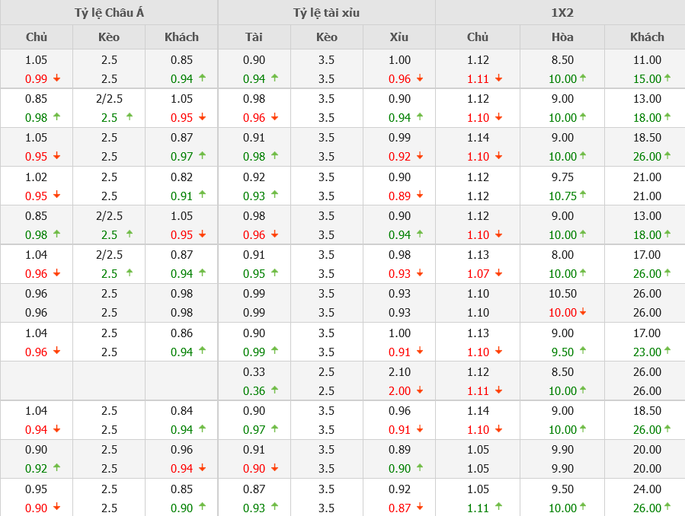
Task: Select the Tỷ lệ Châu Á header
Action: click(x=109, y=13)
